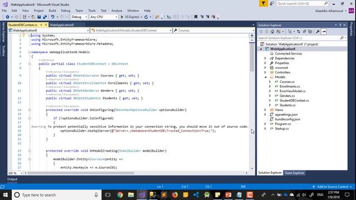Click Add to Source Control in status bar
Viewport: 356px width, 200px height.
[x=333, y=187]
